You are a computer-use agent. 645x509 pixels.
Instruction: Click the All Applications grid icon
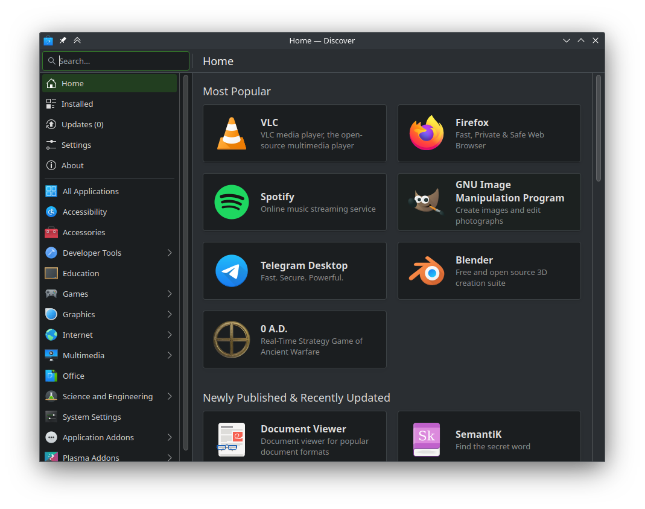(51, 191)
